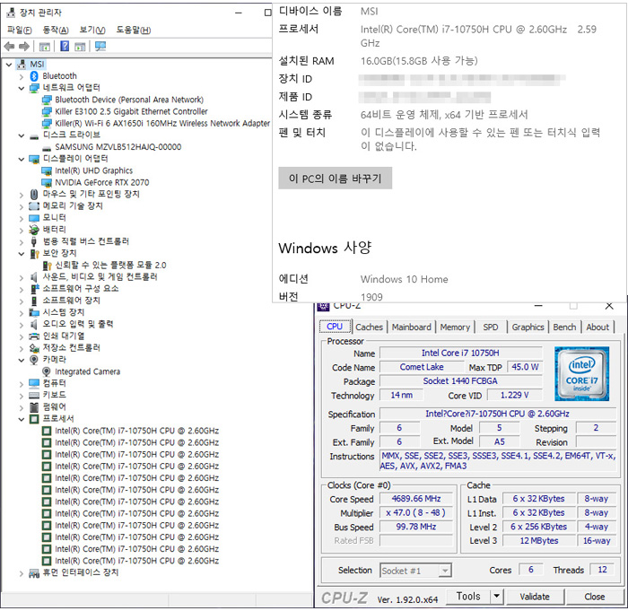Switch to the Caches tab in CPU-Z
The image size is (628, 611).
point(369,327)
